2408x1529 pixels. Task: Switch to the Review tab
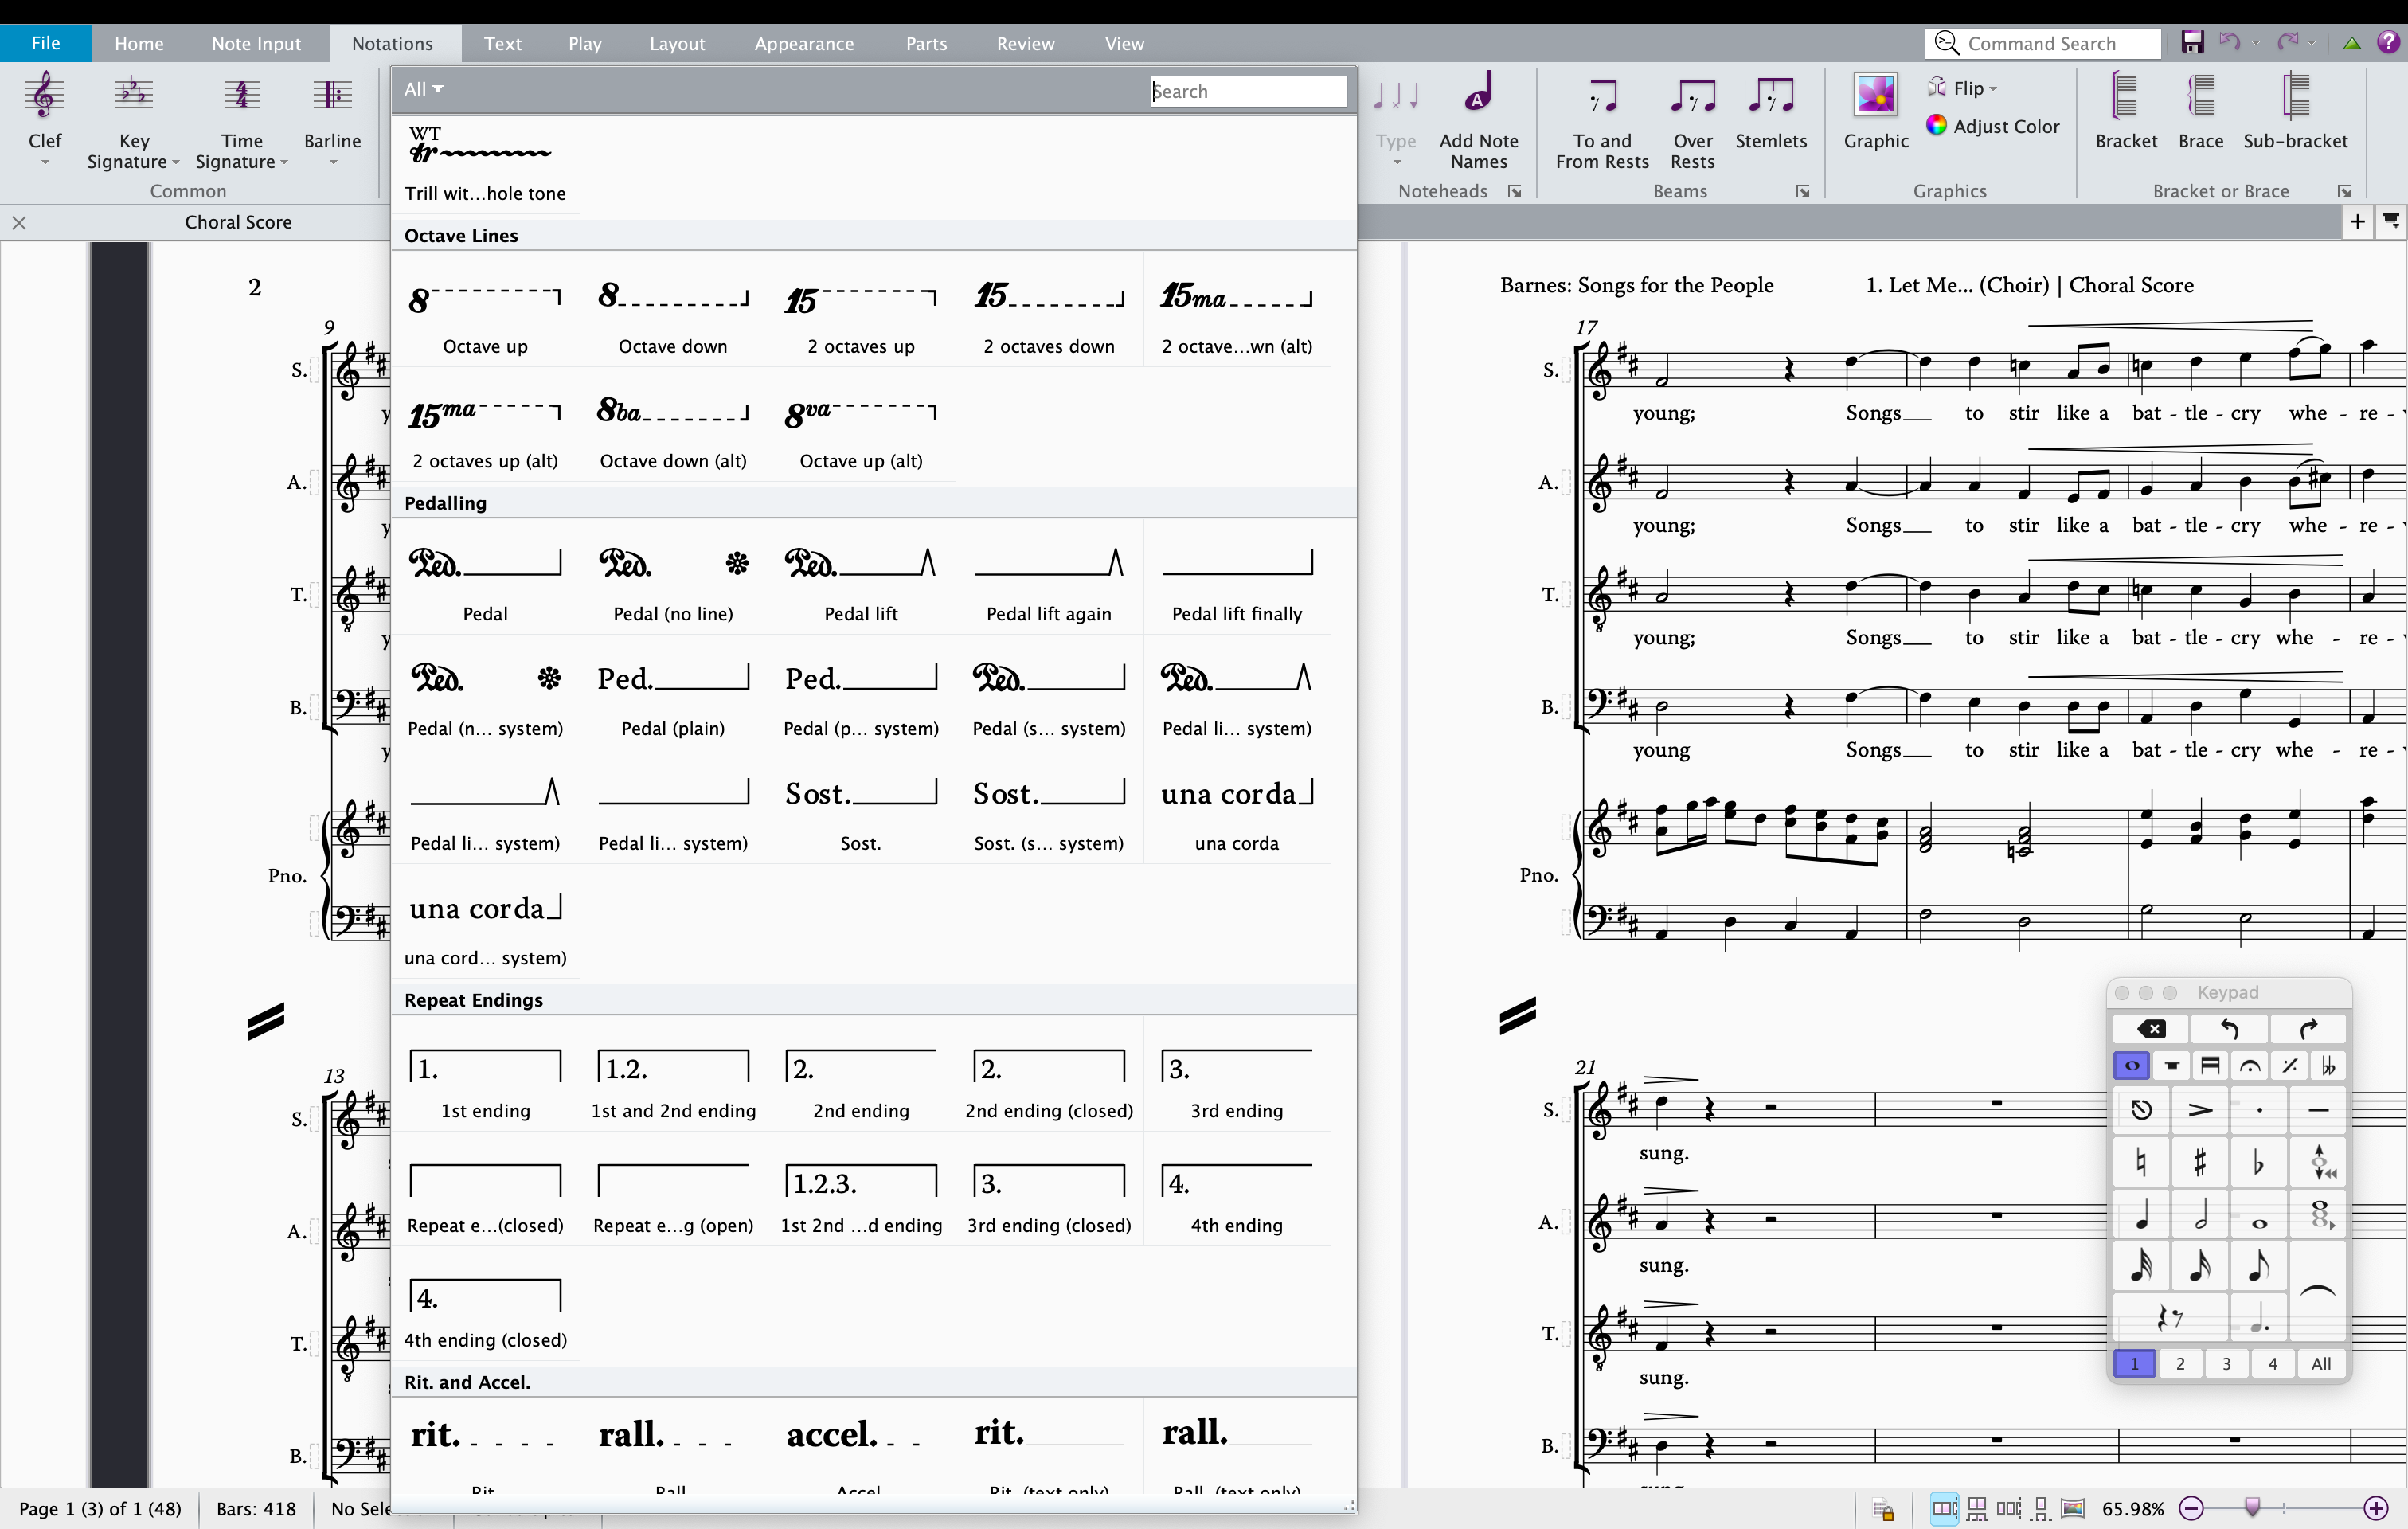tap(1025, 43)
